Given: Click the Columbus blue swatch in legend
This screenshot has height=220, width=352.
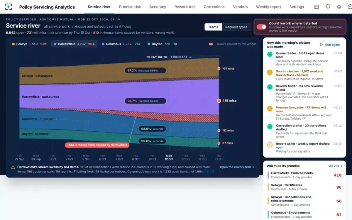Looking at the screenshot, I should 103,44.
